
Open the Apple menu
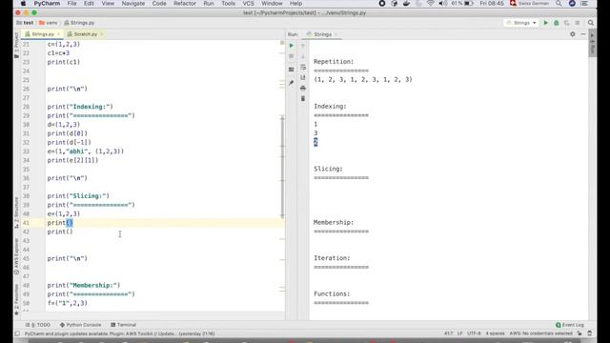pyautogui.click(x=23, y=4)
